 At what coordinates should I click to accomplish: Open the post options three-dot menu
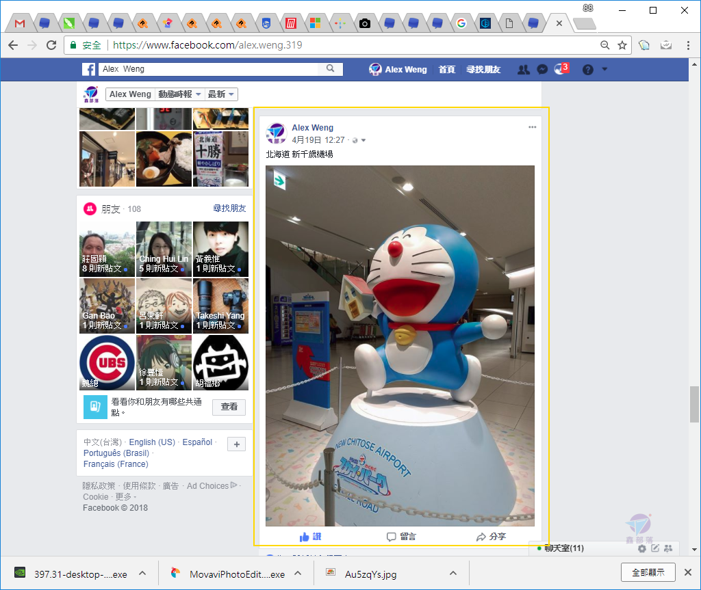532,127
